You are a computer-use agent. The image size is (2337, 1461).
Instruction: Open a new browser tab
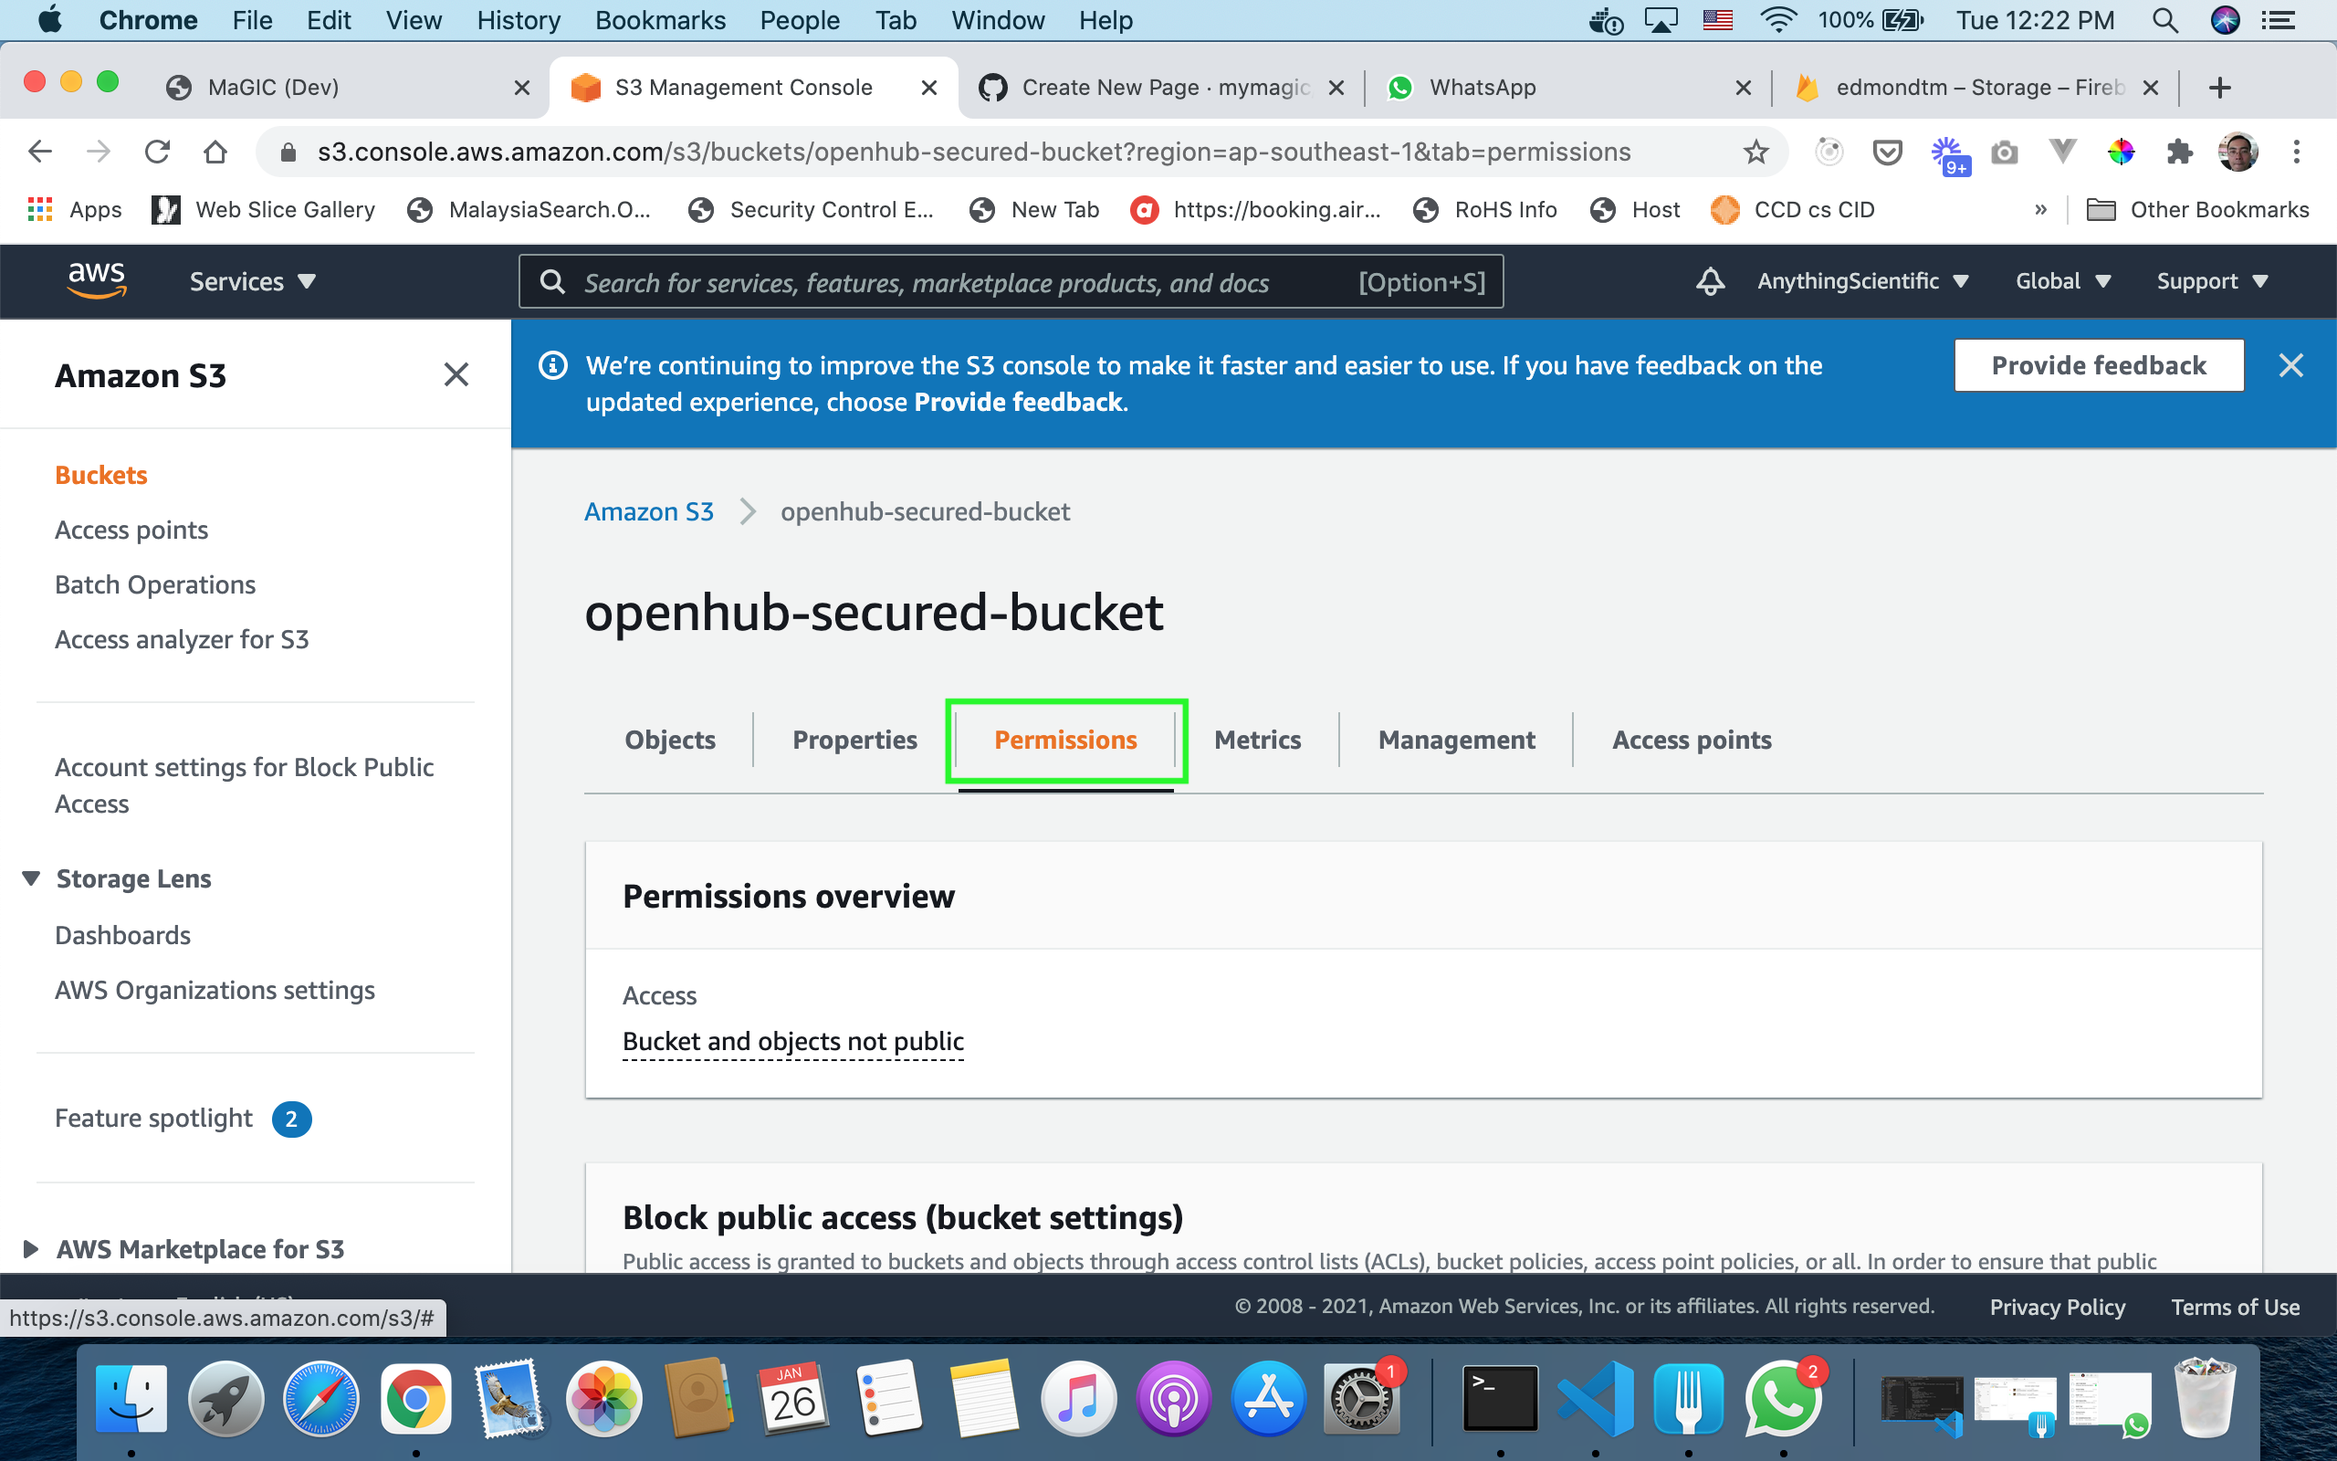tap(2219, 88)
